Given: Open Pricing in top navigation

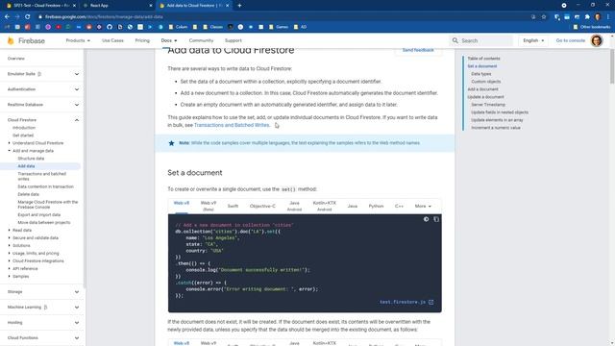Looking at the screenshot, I should click(142, 40).
